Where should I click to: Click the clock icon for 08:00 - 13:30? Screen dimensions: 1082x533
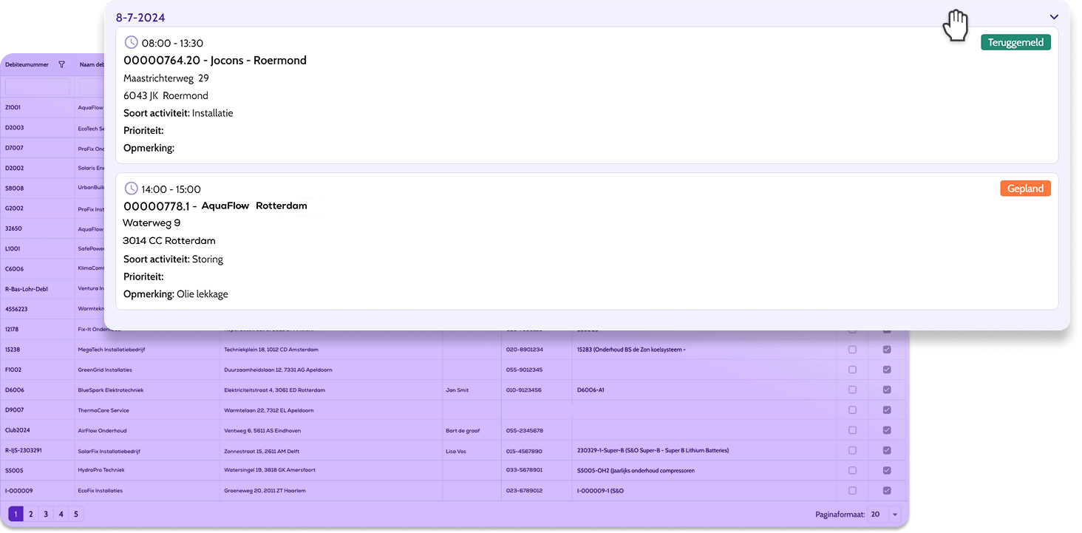click(x=131, y=42)
